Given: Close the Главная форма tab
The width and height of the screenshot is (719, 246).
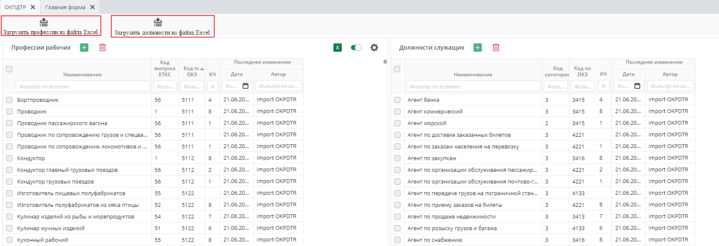Looking at the screenshot, I should click(93, 7).
